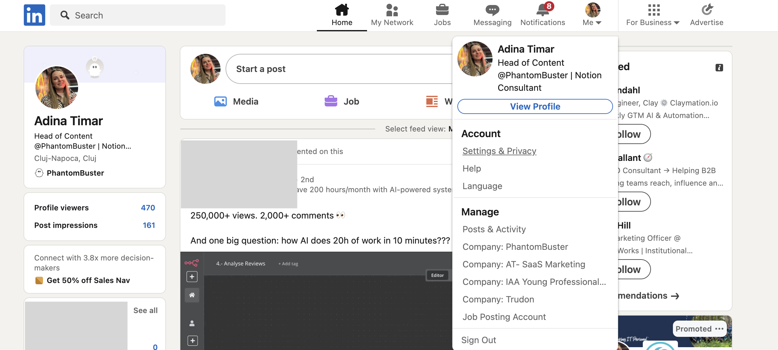Open Company: Trudon page
The width and height of the screenshot is (778, 350).
[x=498, y=299]
